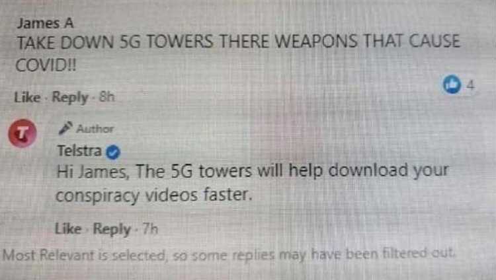Click the blue thumbs-up reaction icon

point(452,85)
